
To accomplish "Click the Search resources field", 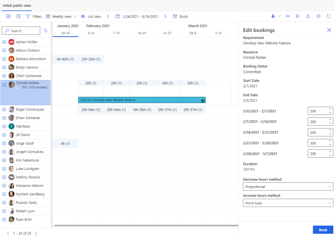I will [x=21, y=31].
